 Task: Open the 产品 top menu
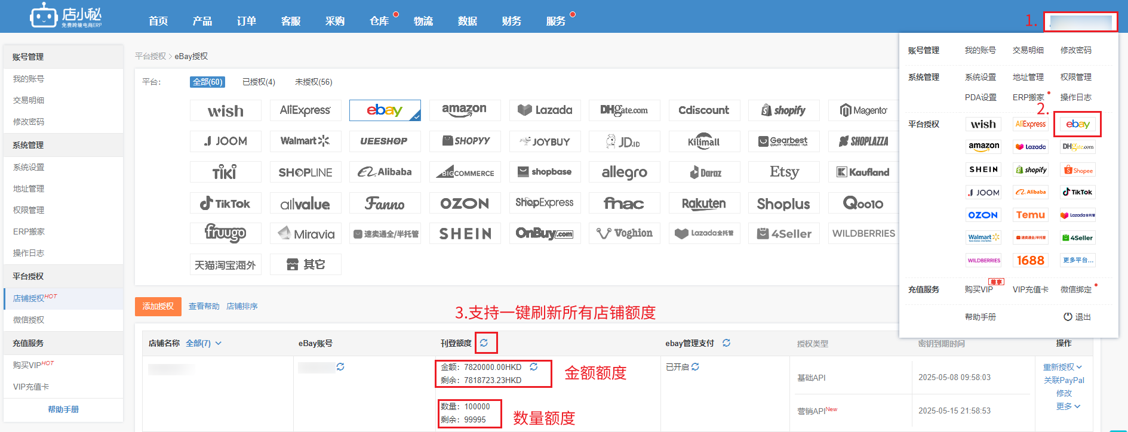202,21
